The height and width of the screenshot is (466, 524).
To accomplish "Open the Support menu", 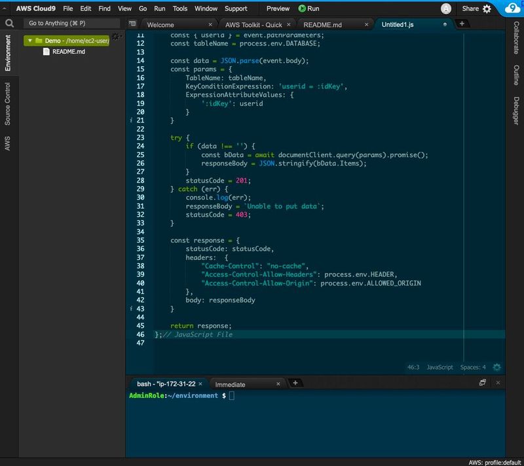I will [236, 9].
